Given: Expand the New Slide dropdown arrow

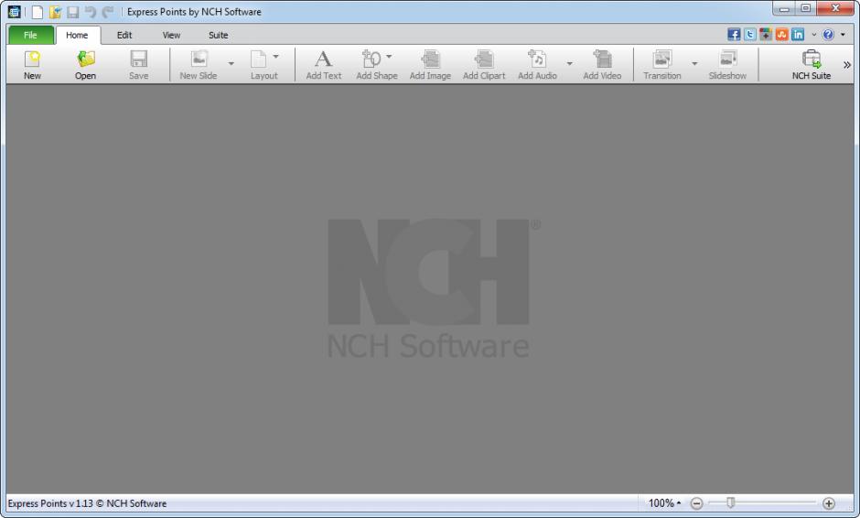Looking at the screenshot, I should 231,64.
